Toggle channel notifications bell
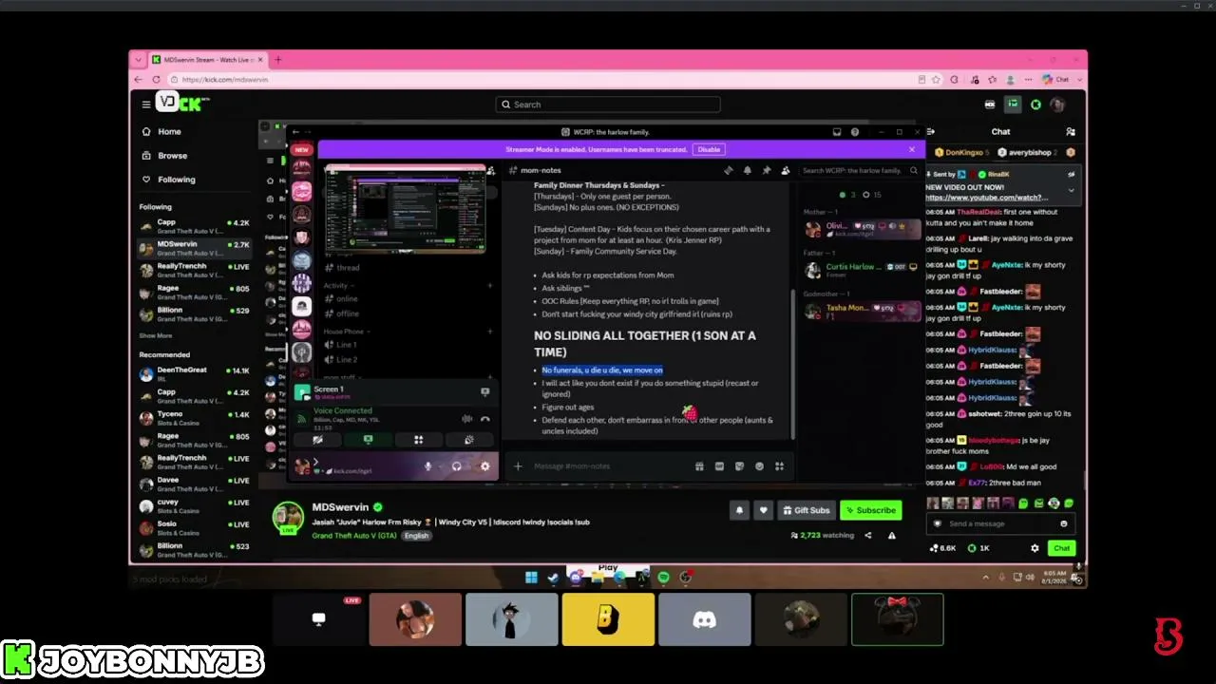Image resolution: width=1216 pixels, height=684 pixels. point(739,510)
